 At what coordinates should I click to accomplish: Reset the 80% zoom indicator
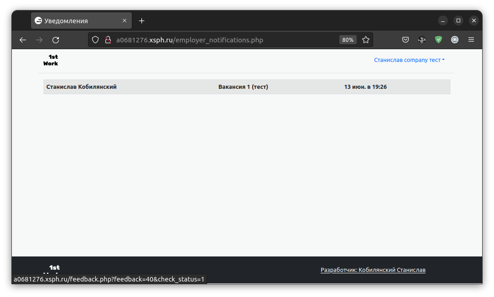pyautogui.click(x=348, y=40)
